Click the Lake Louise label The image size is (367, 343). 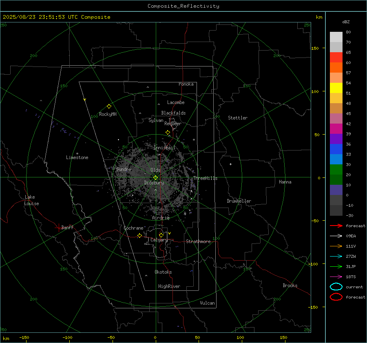pyautogui.click(x=31, y=200)
